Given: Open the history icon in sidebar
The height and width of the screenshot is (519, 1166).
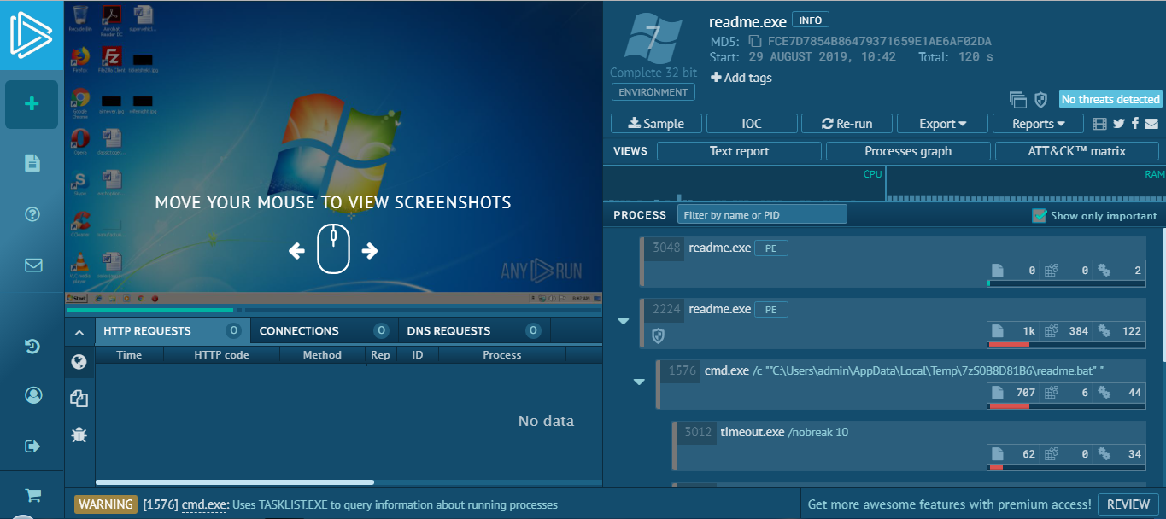Looking at the screenshot, I should [x=32, y=346].
